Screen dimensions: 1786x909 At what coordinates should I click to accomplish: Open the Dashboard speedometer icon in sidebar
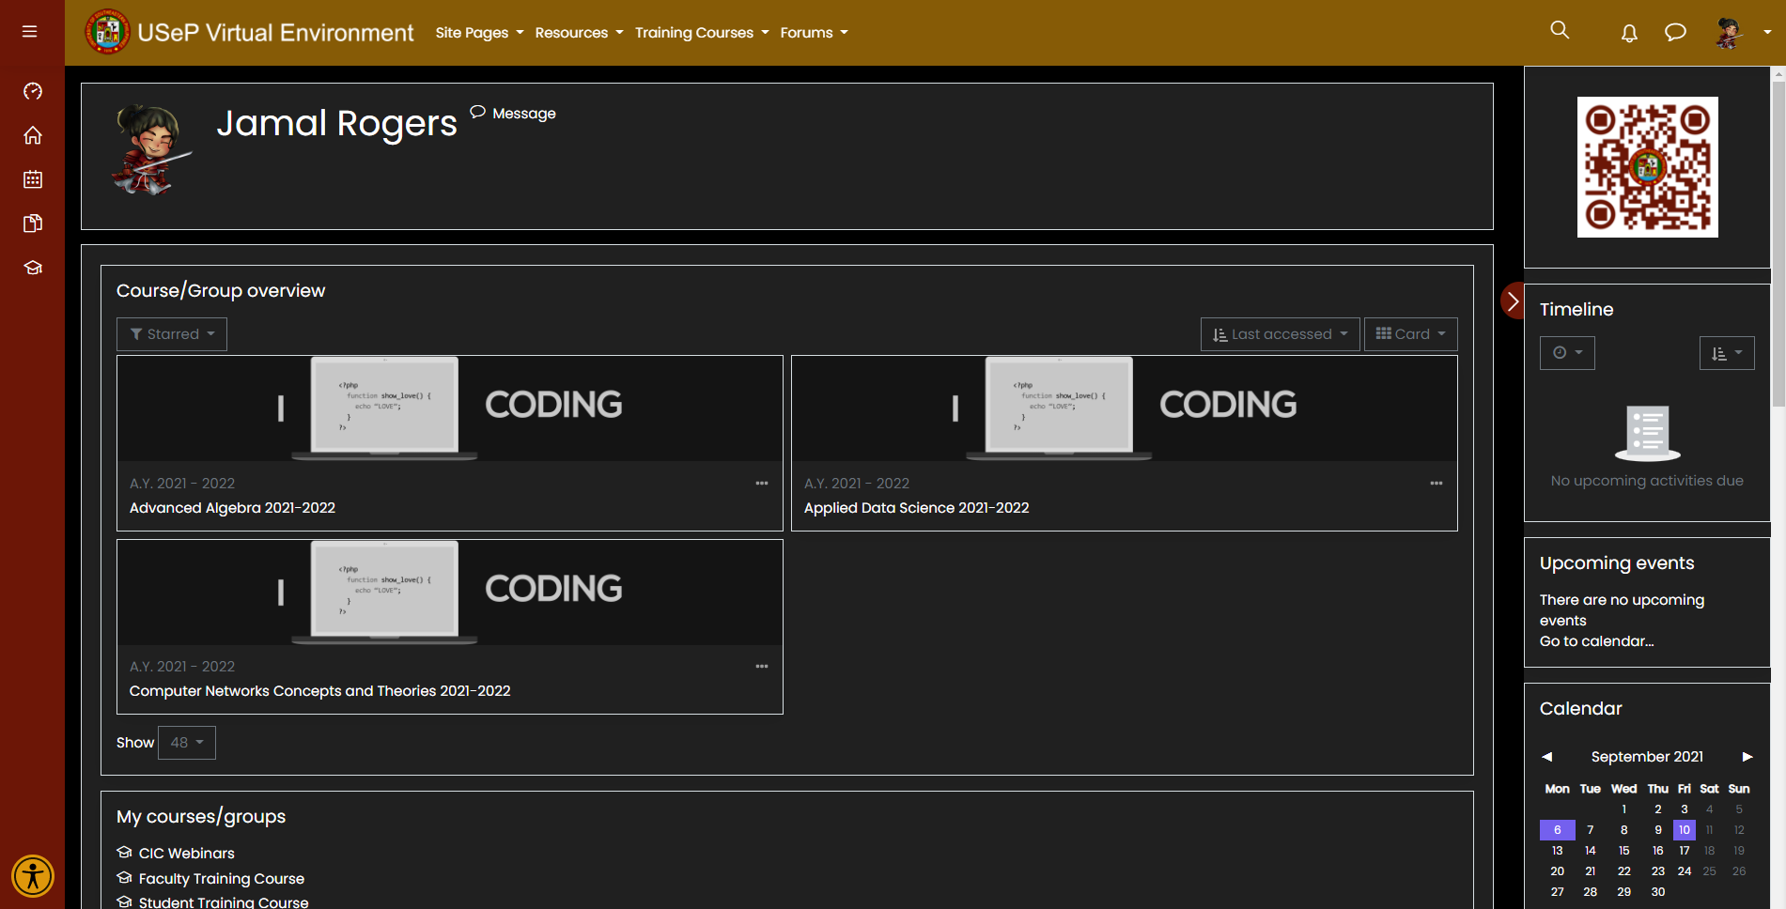[x=32, y=91]
